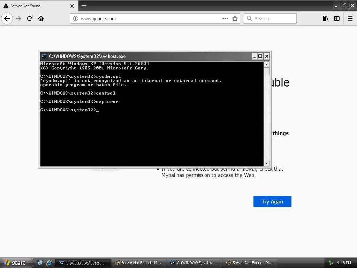The height and width of the screenshot is (268, 357).
Task: Select the Server Not Found tab
Action: [39, 6]
